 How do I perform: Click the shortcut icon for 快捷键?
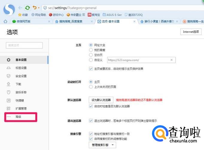coord(9,100)
